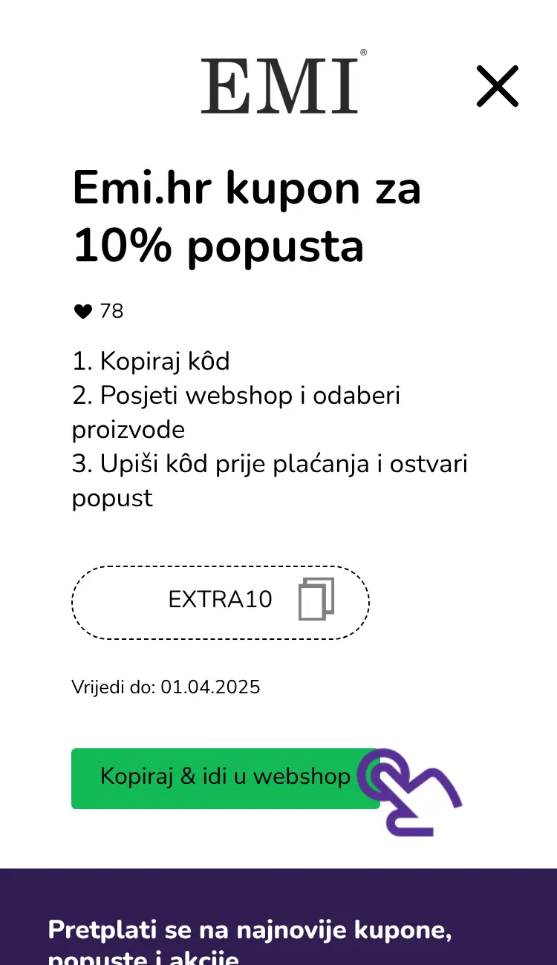Click the registered trademark symbol on the logo

click(362, 53)
